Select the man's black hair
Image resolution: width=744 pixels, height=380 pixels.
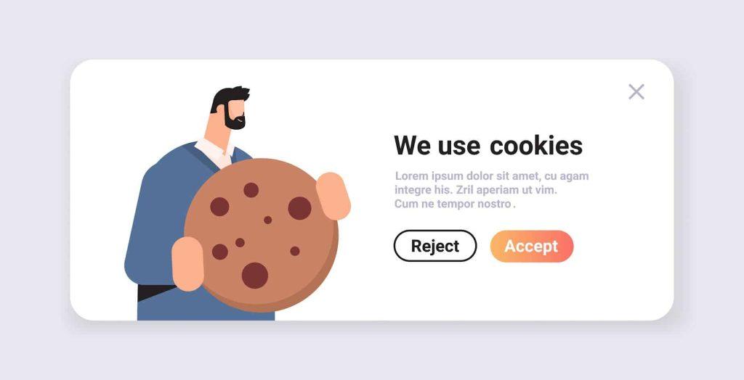tap(229, 98)
